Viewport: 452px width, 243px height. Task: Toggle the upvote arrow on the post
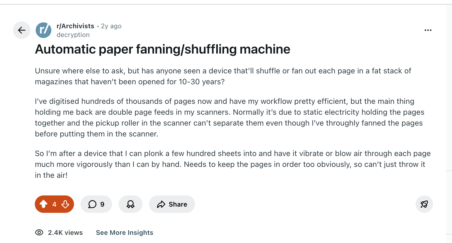[x=44, y=204]
